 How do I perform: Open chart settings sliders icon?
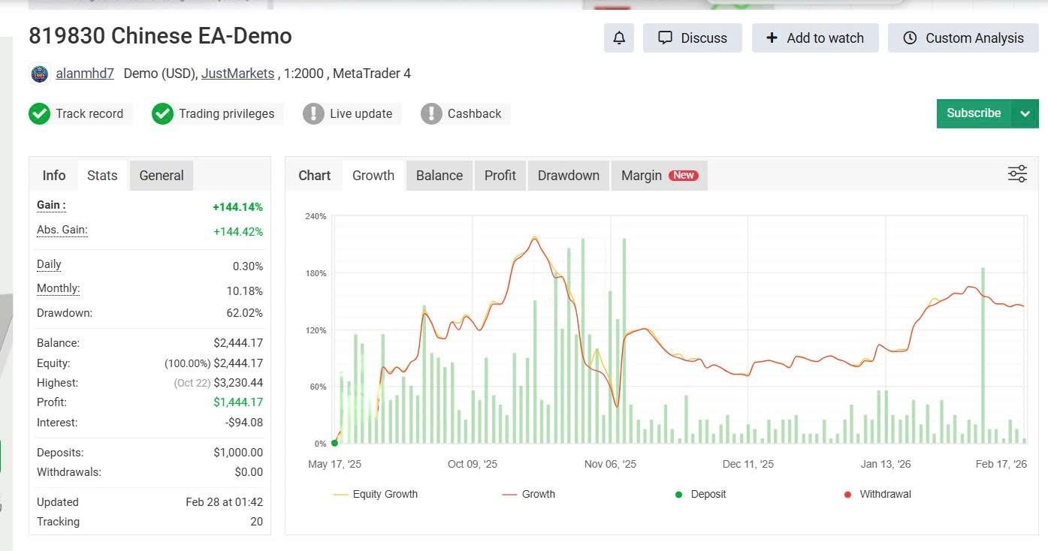tap(1017, 175)
